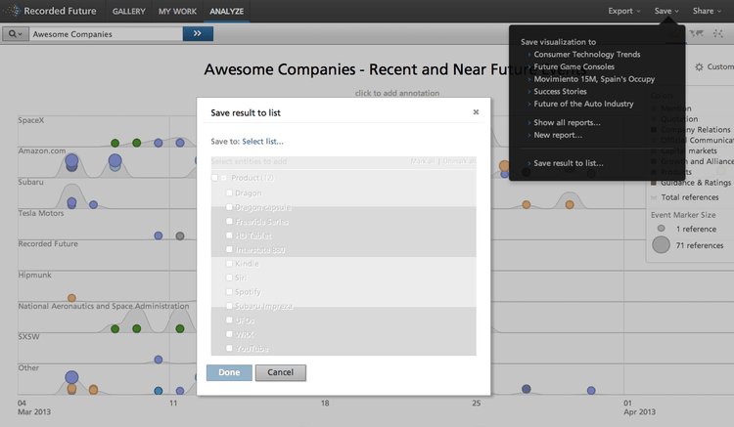
Task: Click the Awesome Companies search field
Action: pos(105,33)
